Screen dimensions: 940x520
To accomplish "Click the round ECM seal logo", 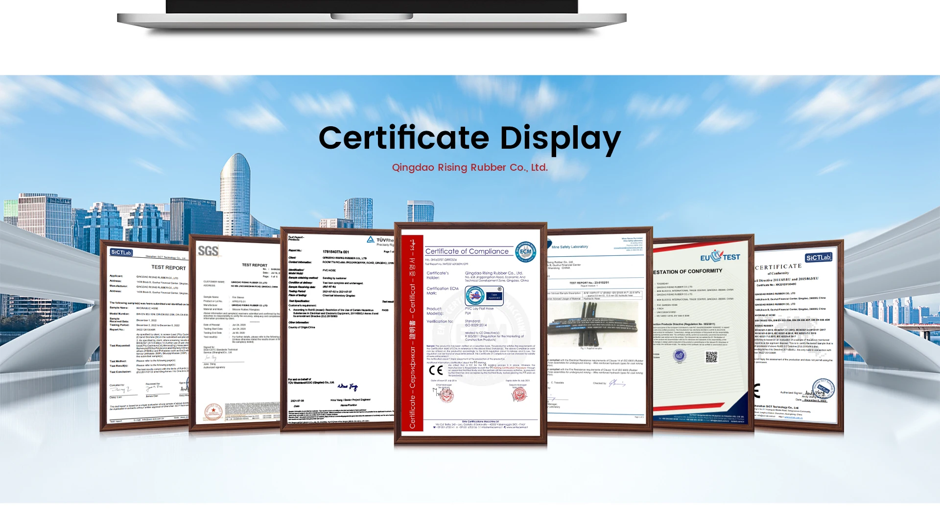I will coord(526,252).
